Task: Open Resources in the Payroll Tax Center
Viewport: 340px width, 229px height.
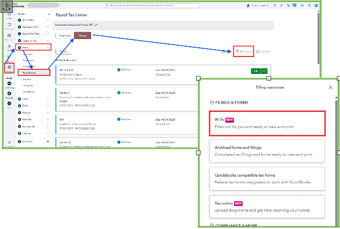Action: click(244, 51)
